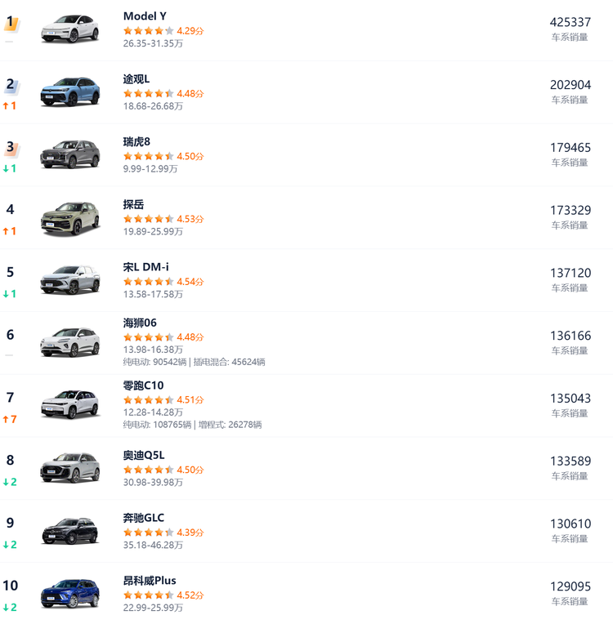The width and height of the screenshot is (613, 624).
Task: Click the rank 1 gold badge icon
Action: 11,23
